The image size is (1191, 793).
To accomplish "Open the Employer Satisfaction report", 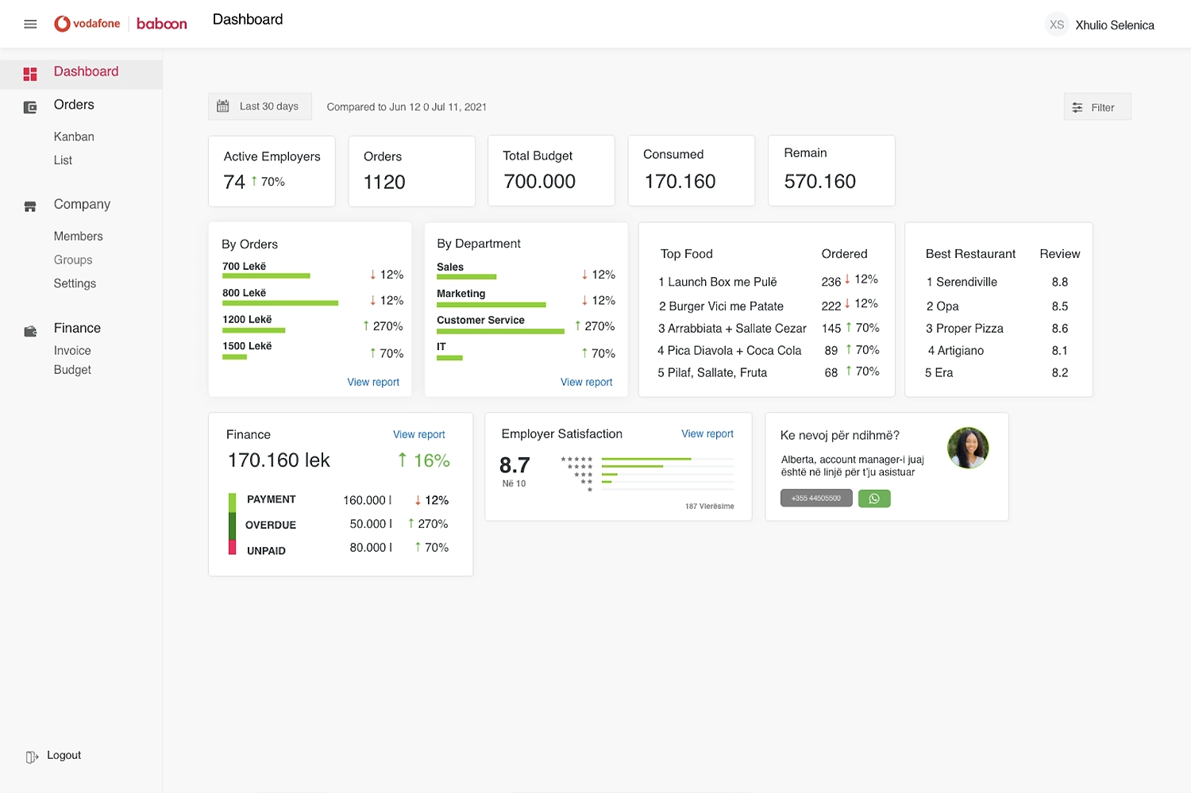I will pos(707,433).
